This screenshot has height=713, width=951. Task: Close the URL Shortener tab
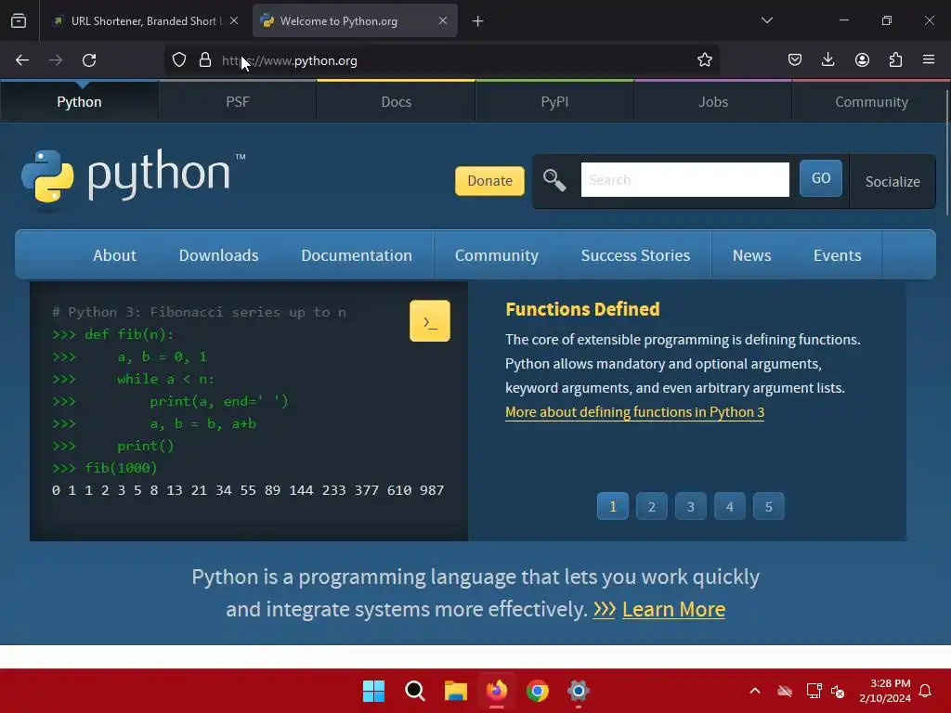[x=234, y=20]
